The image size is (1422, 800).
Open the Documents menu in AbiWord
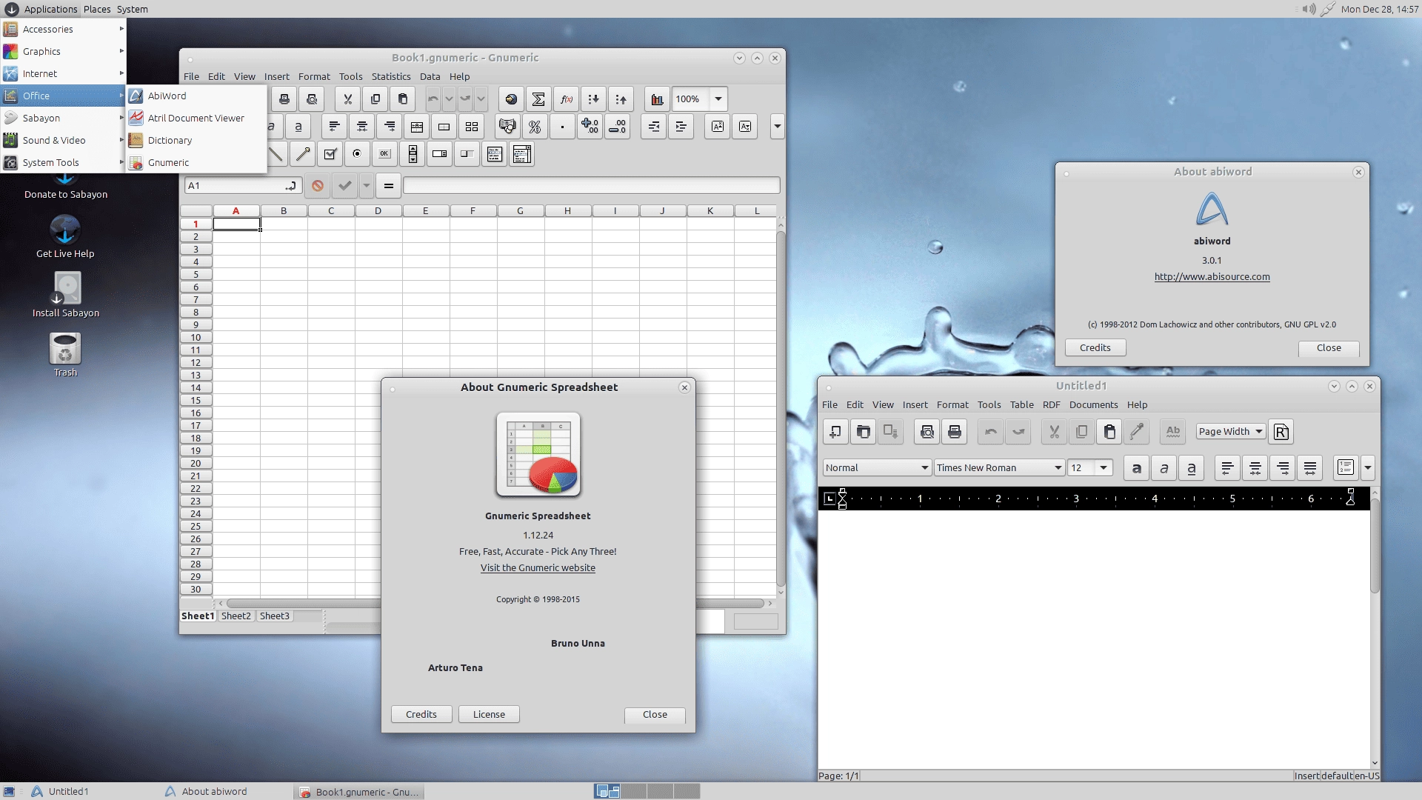pos(1093,405)
